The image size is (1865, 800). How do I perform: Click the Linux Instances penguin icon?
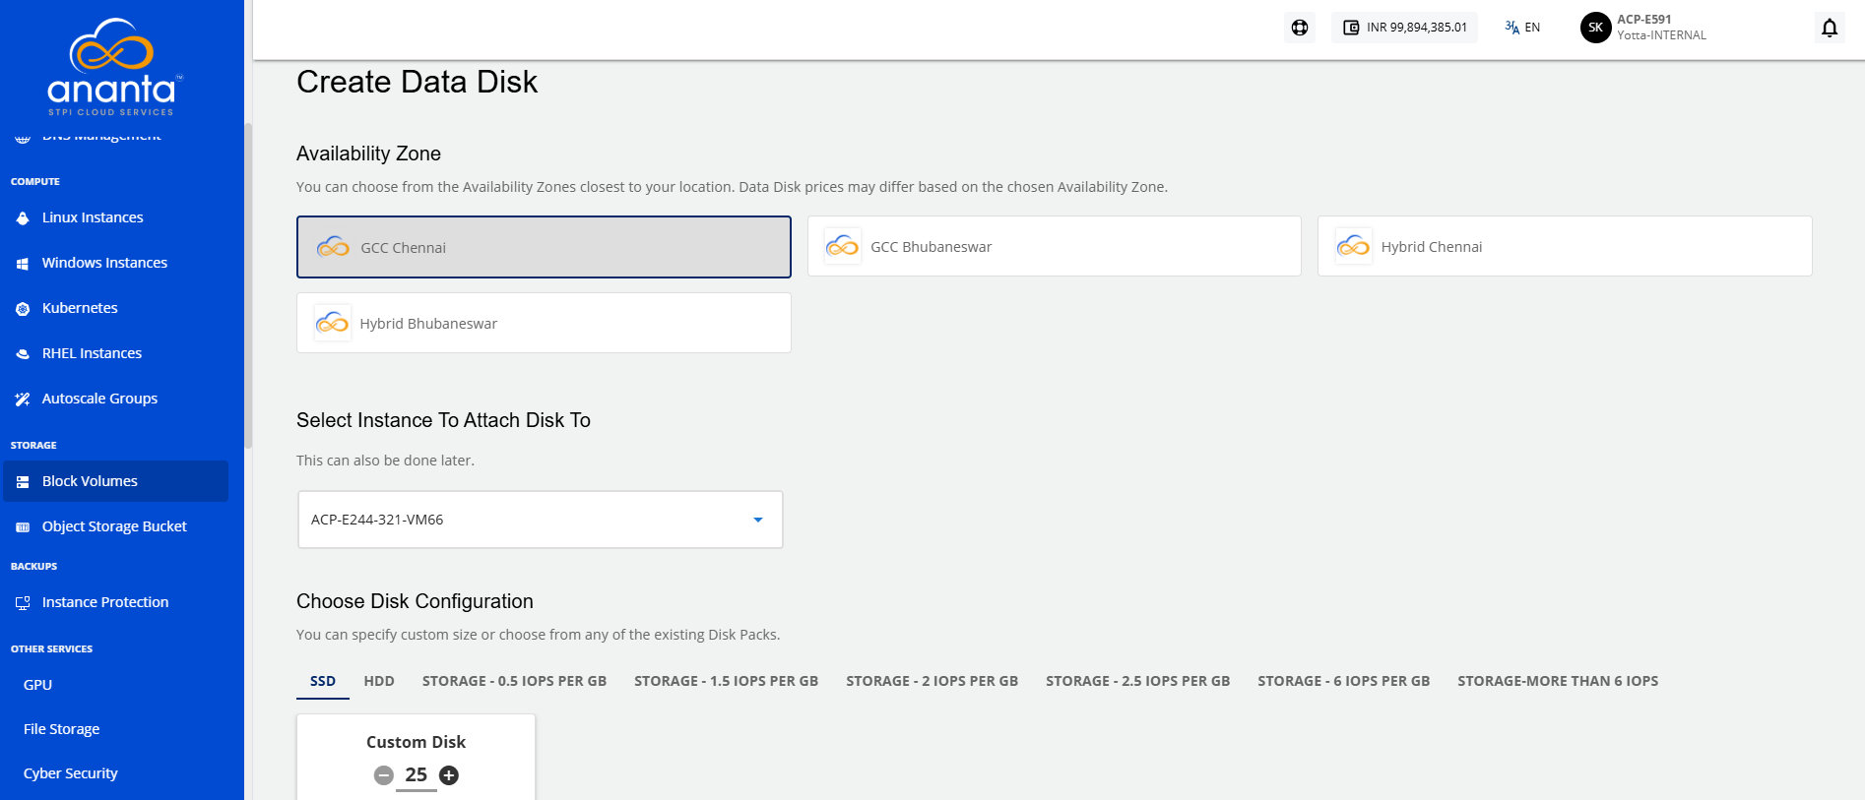(23, 218)
